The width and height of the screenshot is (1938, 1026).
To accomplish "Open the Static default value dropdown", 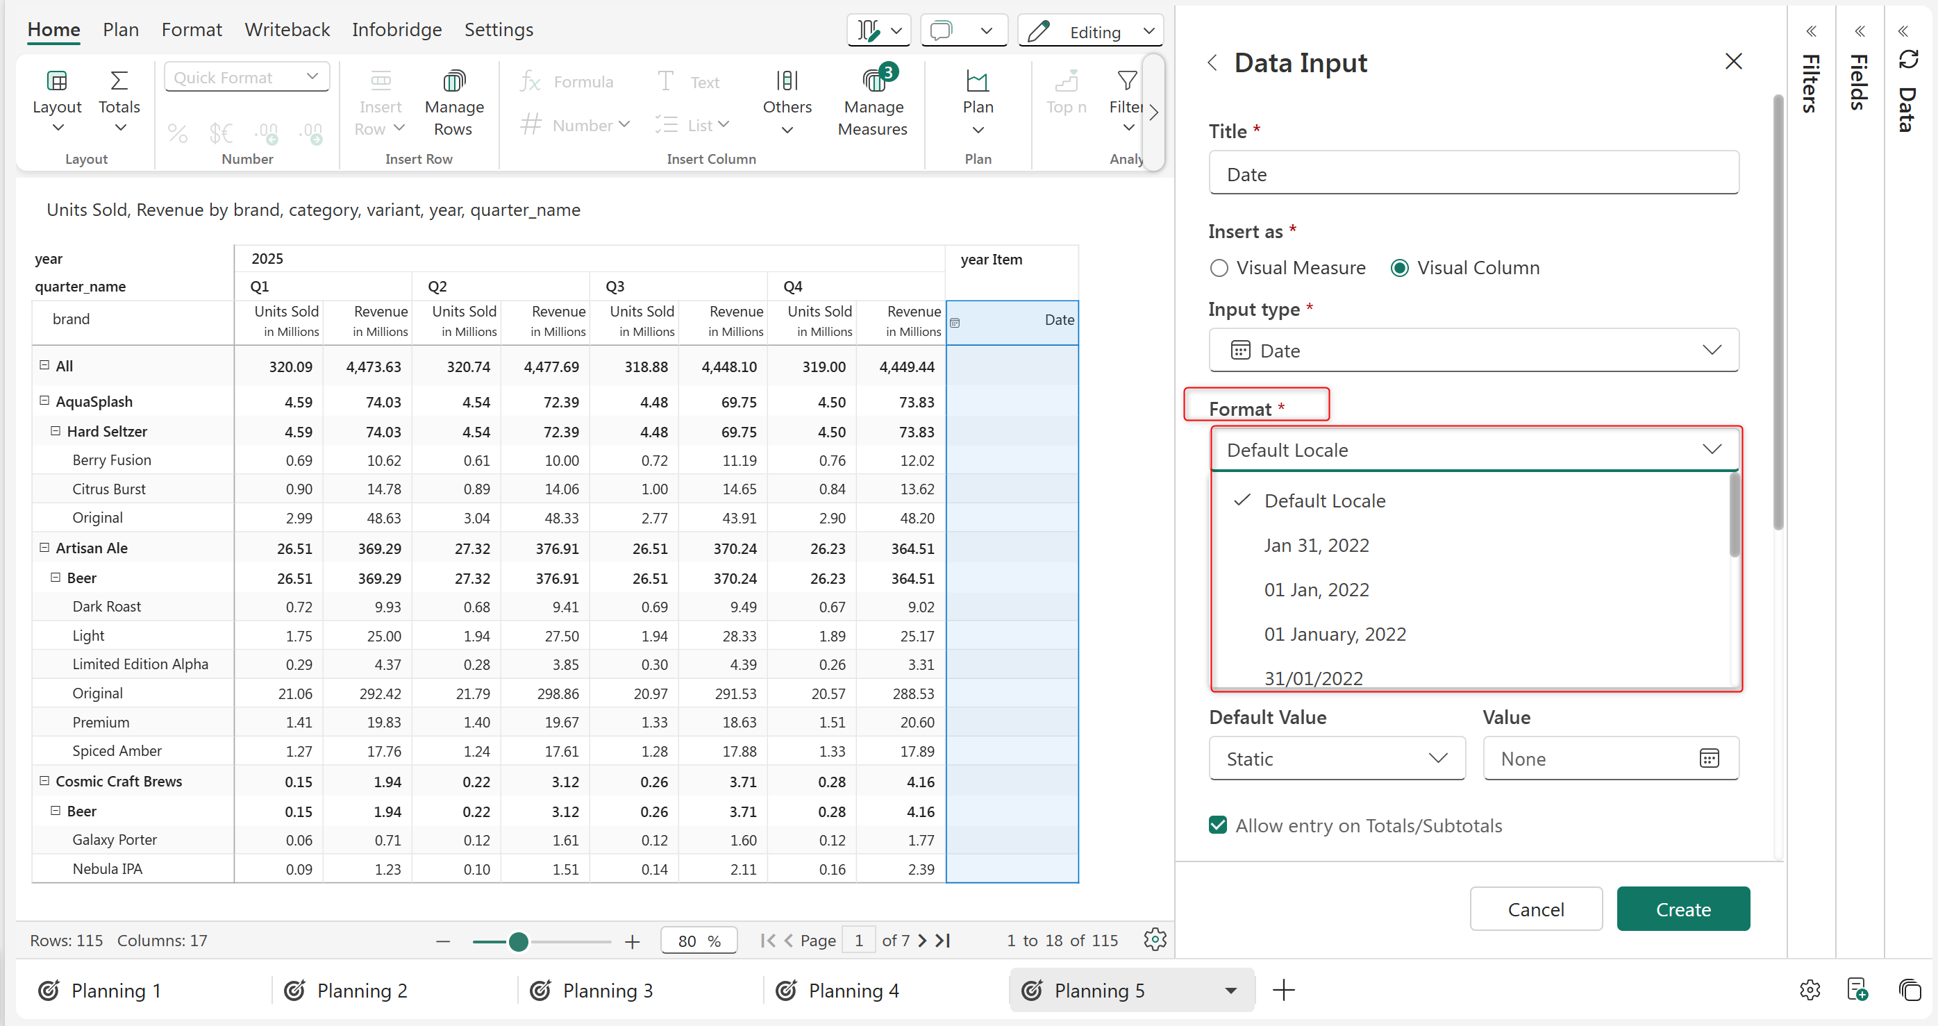I will [1336, 758].
